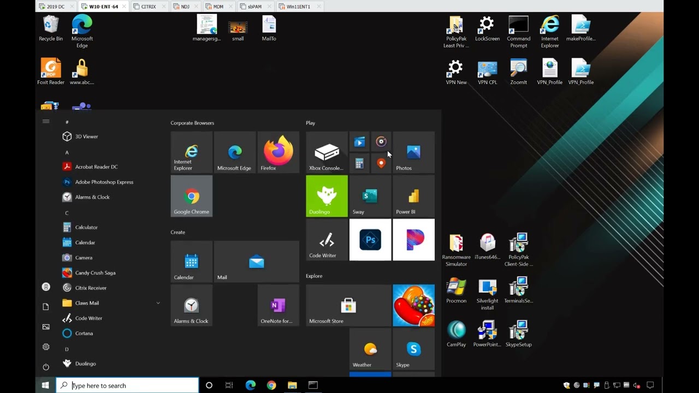Open the Mail tile
The image size is (699, 393).
coord(257,261)
